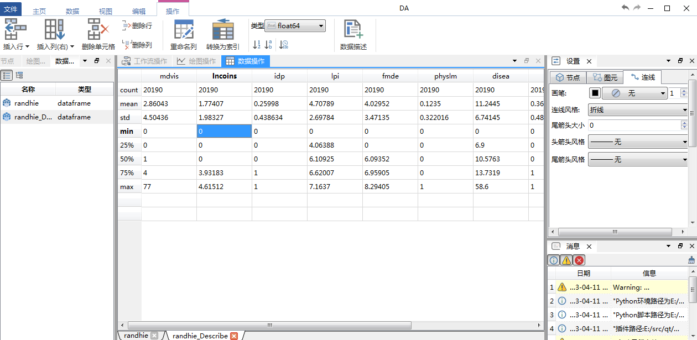Click the 重命名列 rename column icon
This screenshot has height=340, width=697.
[x=183, y=29]
